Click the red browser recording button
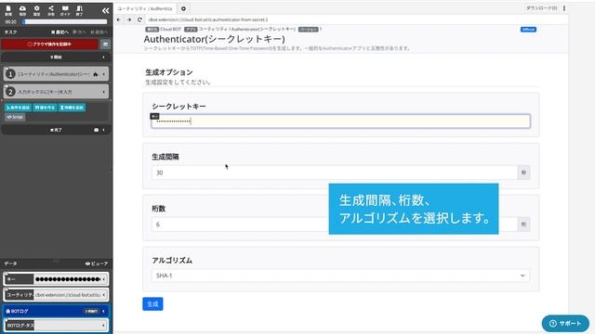This screenshot has width=595, height=334. (x=49, y=45)
